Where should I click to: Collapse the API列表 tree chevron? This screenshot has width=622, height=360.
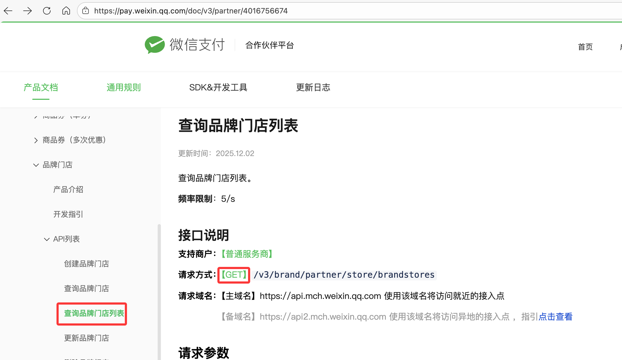[47, 239]
